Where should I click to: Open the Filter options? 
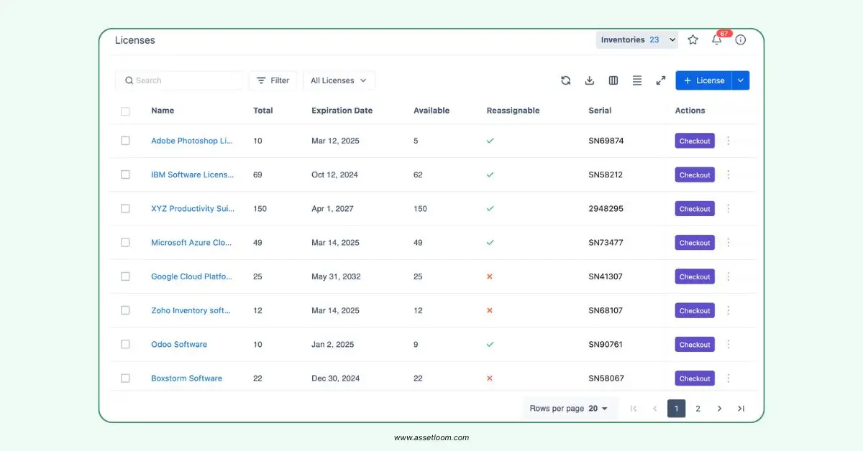273,80
